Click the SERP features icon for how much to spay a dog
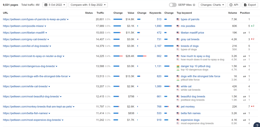This screenshot has width=260, height=127. pos(244,56)
